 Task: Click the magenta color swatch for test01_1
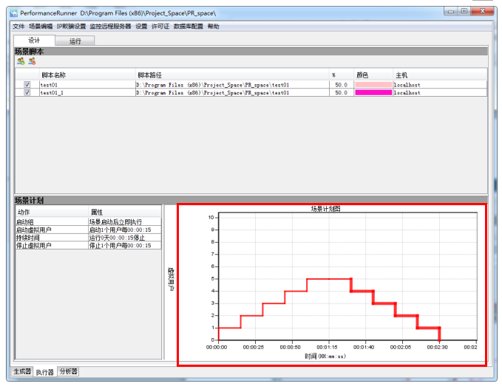click(373, 93)
